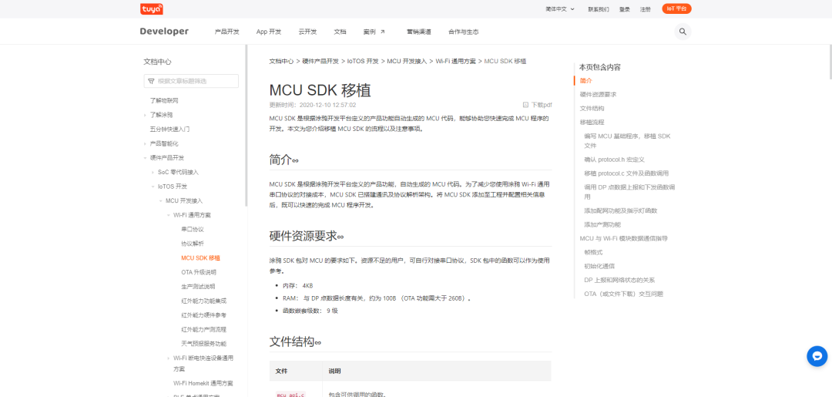832x397 pixels.
Task: Jump to 简介 in page contents
Action: [585, 81]
